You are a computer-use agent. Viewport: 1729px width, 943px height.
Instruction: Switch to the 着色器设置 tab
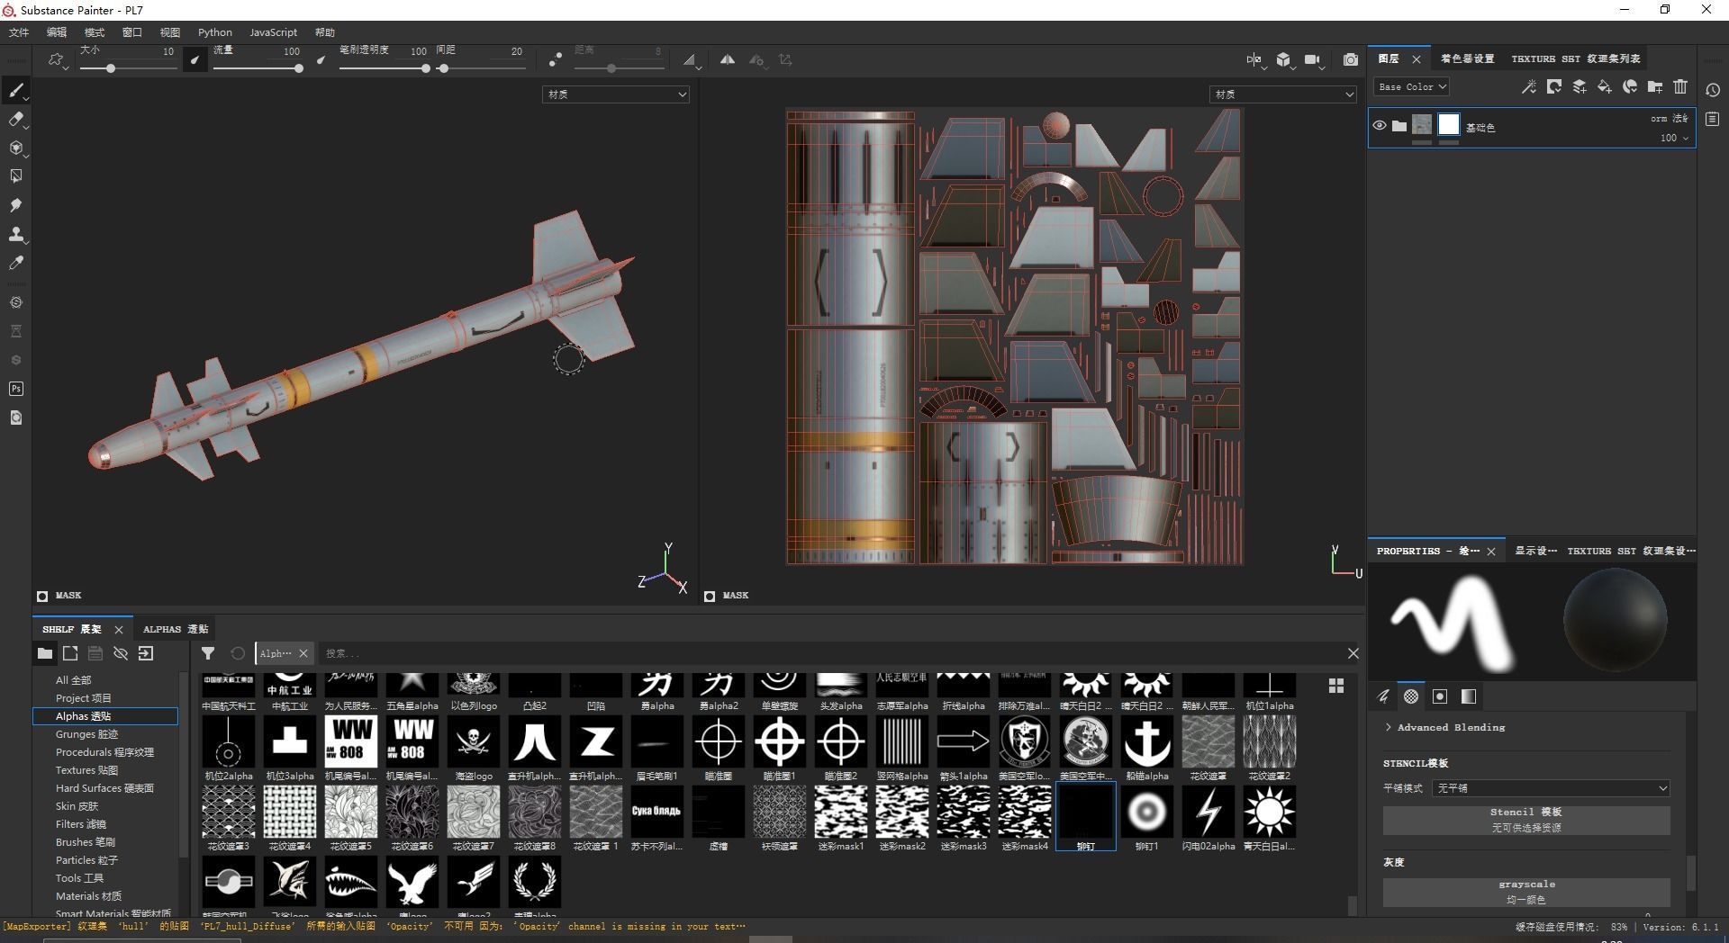pos(1467,58)
